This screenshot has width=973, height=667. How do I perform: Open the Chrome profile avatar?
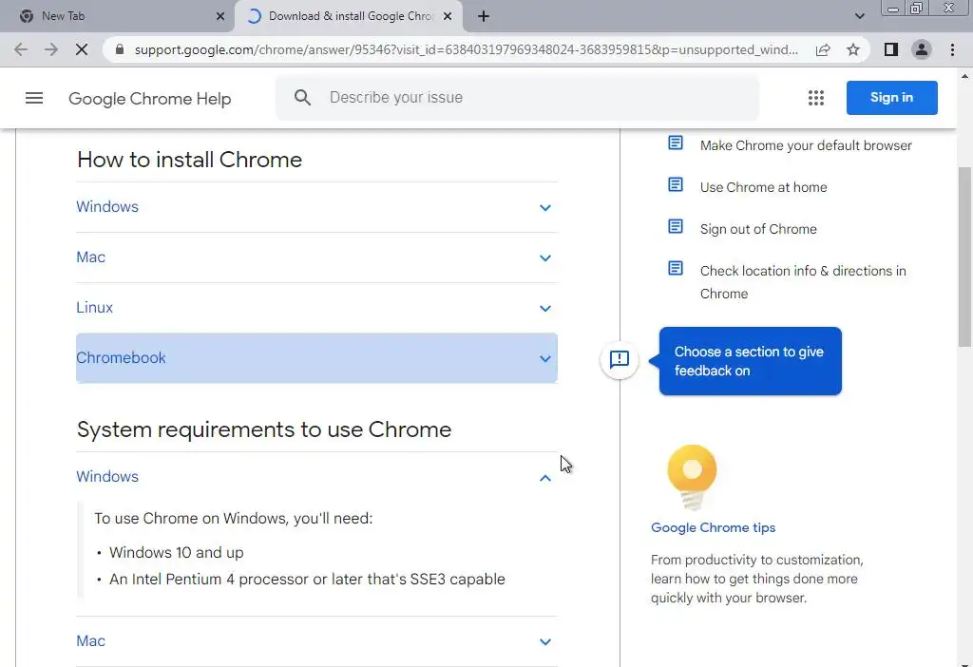coord(921,49)
